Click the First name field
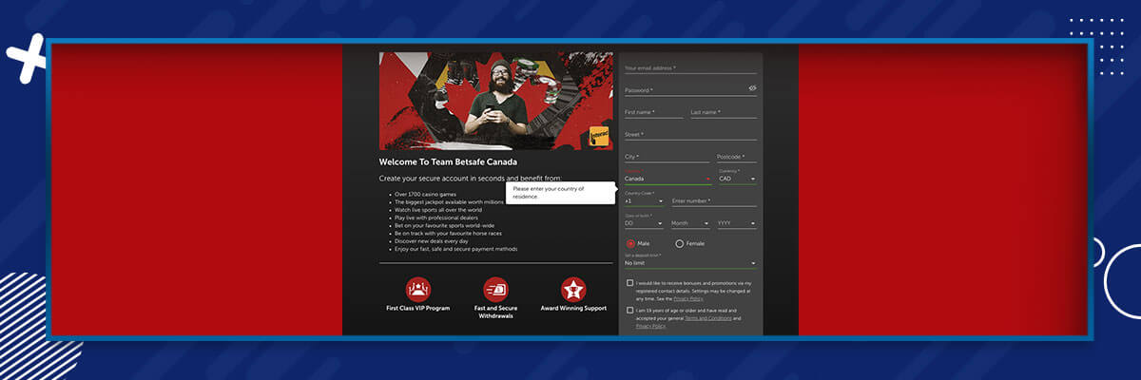Viewport: 1141px width, 380px height. (654, 112)
